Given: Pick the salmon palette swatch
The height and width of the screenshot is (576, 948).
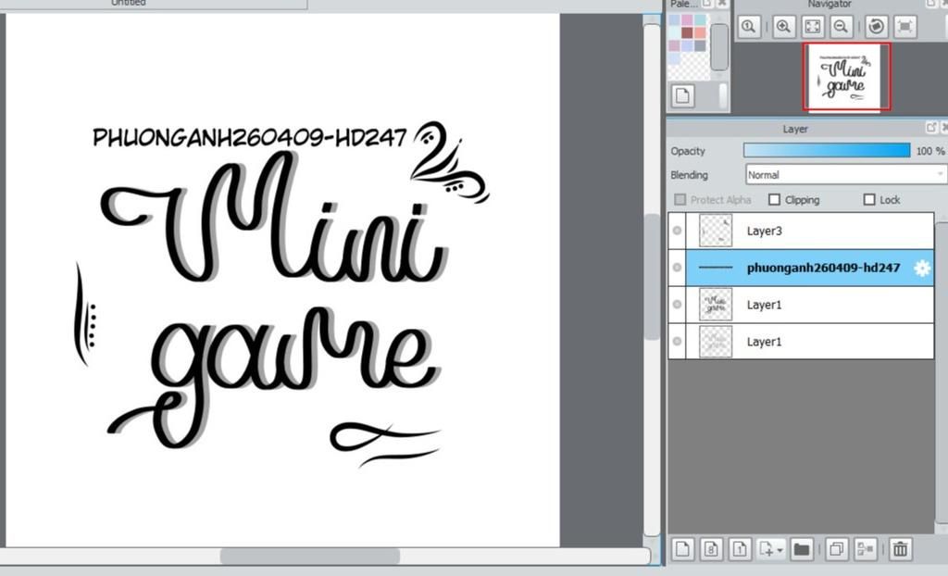Looking at the screenshot, I should [x=700, y=32].
